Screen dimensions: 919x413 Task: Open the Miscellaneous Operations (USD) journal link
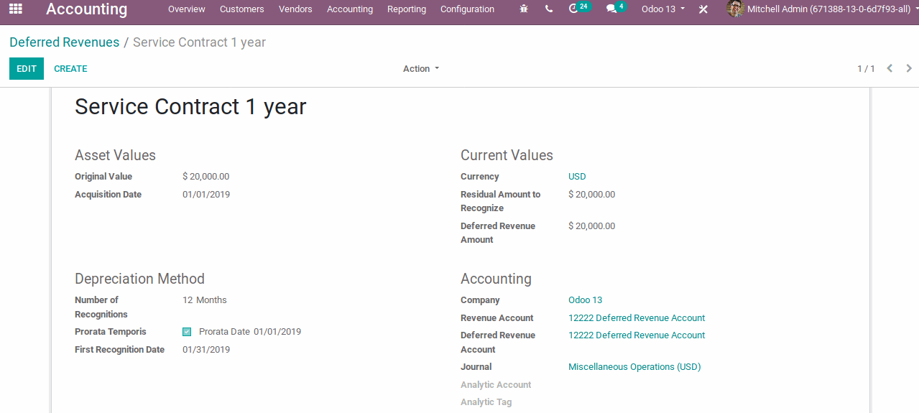pos(634,367)
